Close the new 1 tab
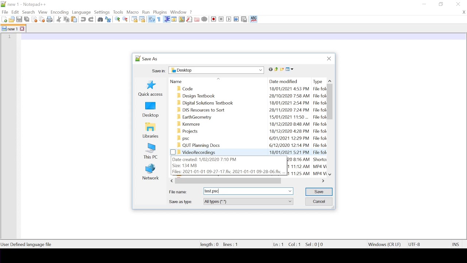This screenshot has height=263, width=467. click(23, 29)
